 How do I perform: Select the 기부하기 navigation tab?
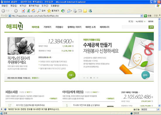tap(47, 27)
